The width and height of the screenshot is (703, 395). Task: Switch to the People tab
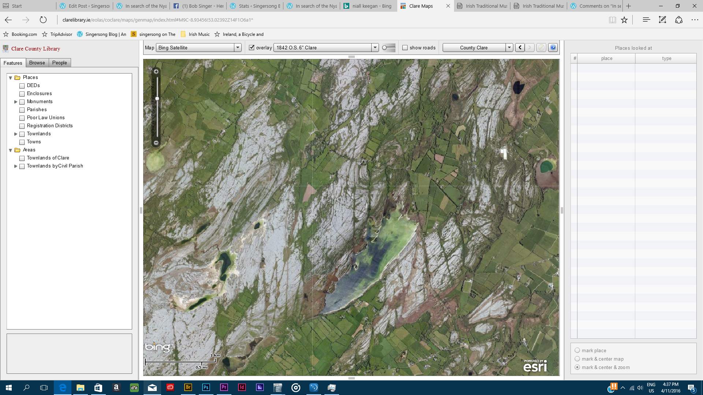pos(59,63)
